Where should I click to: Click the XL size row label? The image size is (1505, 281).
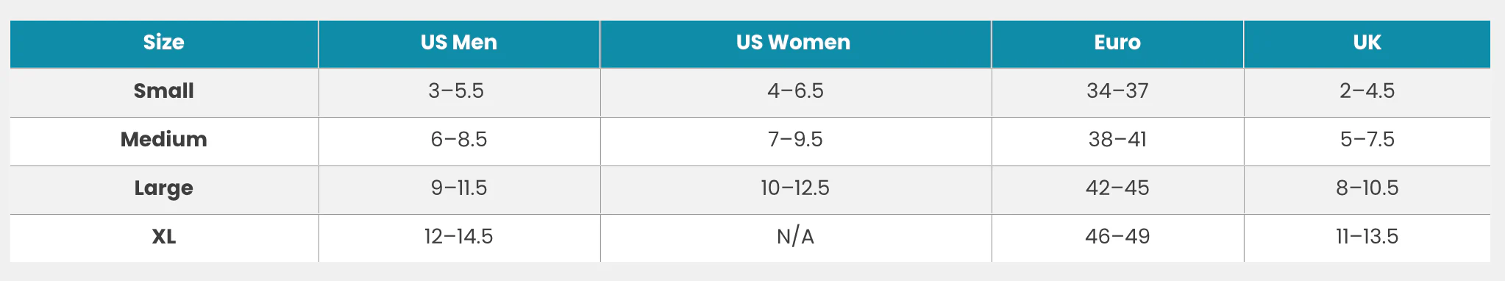(164, 237)
